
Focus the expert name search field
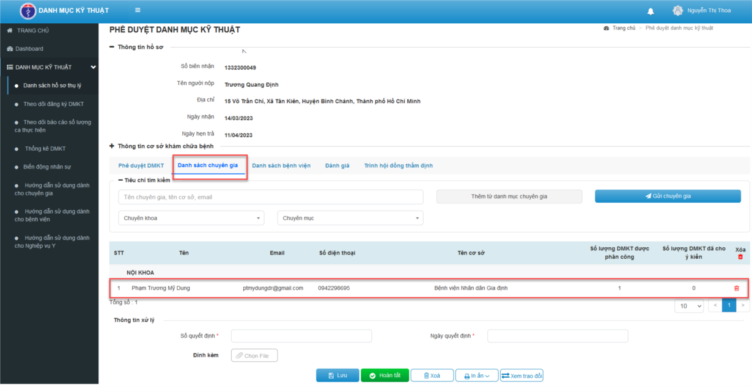coord(271,197)
